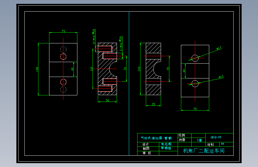Select the workshop name 机焦厂二配运车间
Viewport: 258px width, 167px height.
(204, 151)
